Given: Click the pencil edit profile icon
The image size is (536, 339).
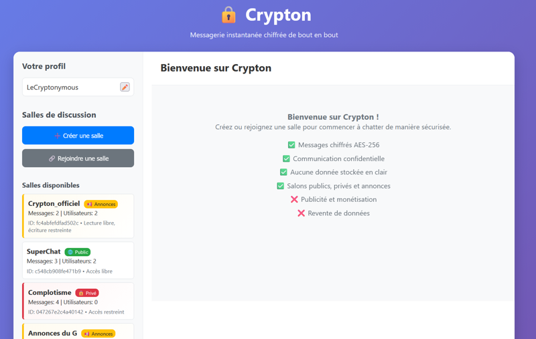Looking at the screenshot, I should [x=125, y=87].
